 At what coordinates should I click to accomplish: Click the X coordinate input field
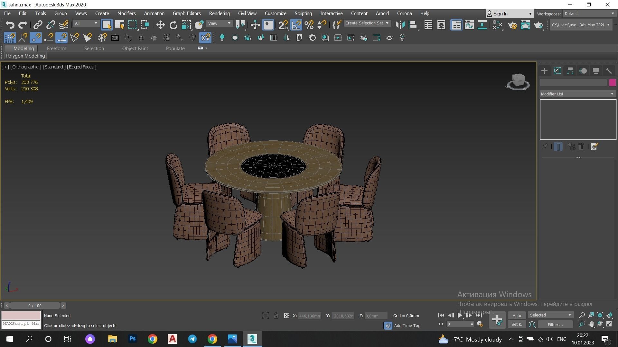click(310, 316)
